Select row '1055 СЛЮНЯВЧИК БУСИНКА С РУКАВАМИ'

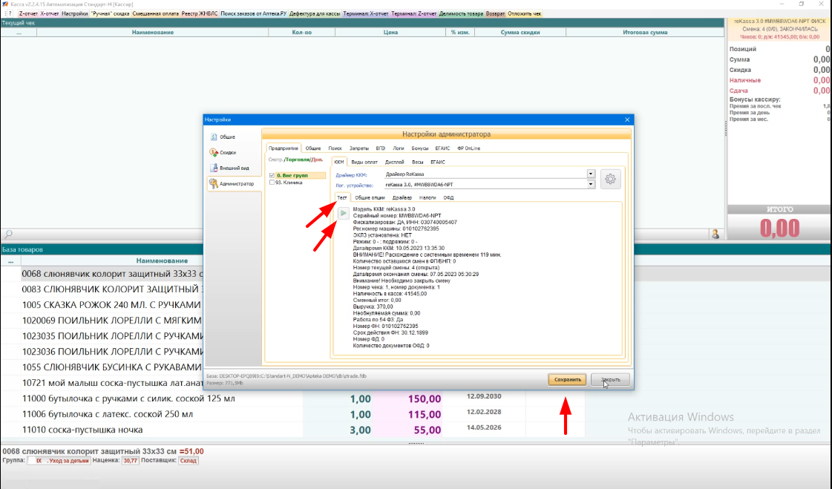pos(111,367)
